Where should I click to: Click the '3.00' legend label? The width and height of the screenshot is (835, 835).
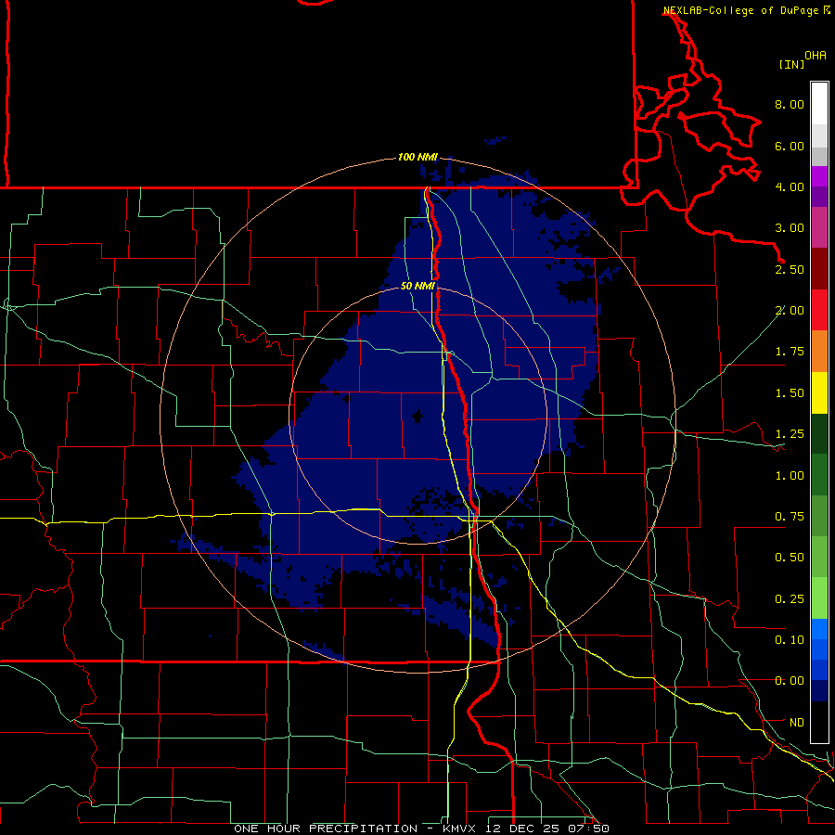point(790,228)
